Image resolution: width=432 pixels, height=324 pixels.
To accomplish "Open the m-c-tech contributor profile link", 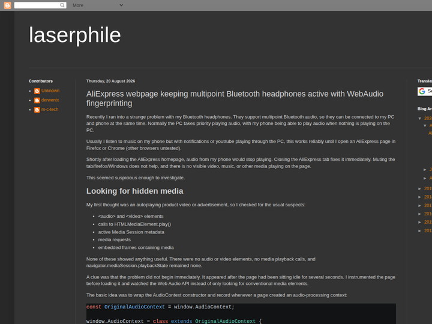I will (x=50, y=109).
